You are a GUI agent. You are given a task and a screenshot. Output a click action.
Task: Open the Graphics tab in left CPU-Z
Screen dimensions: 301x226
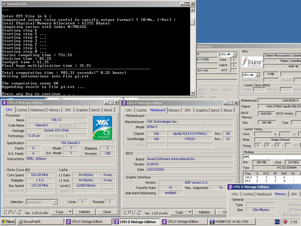pyautogui.click(x=82, y=110)
